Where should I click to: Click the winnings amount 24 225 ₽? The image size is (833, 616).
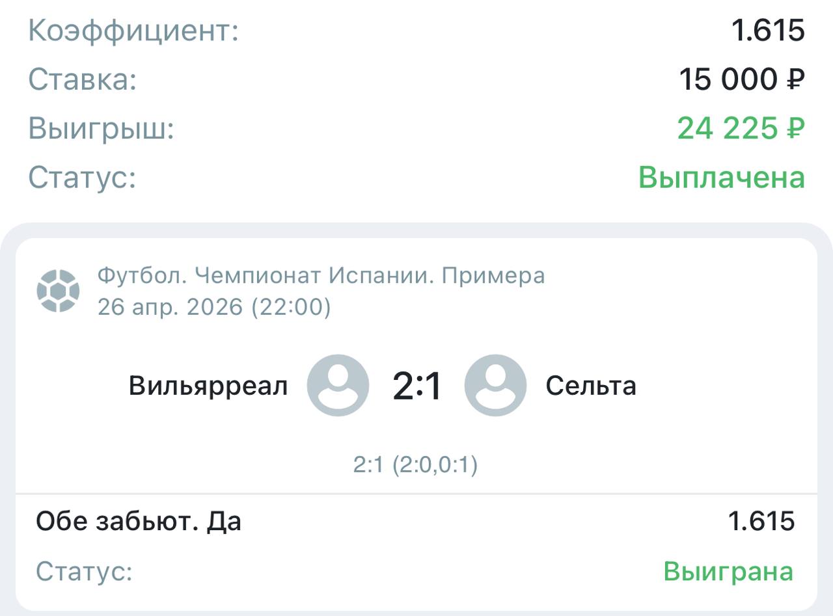click(741, 128)
